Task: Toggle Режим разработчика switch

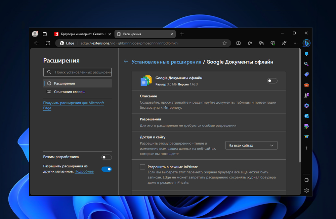Action: click(x=107, y=157)
